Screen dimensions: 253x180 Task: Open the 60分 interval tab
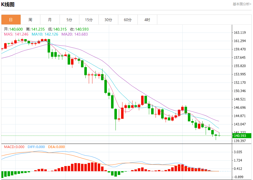pyautogui.click(x=128, y=20)
